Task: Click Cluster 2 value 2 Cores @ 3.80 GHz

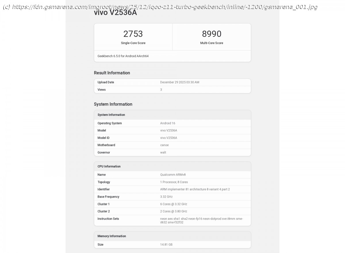Action: tap(174, 211)
